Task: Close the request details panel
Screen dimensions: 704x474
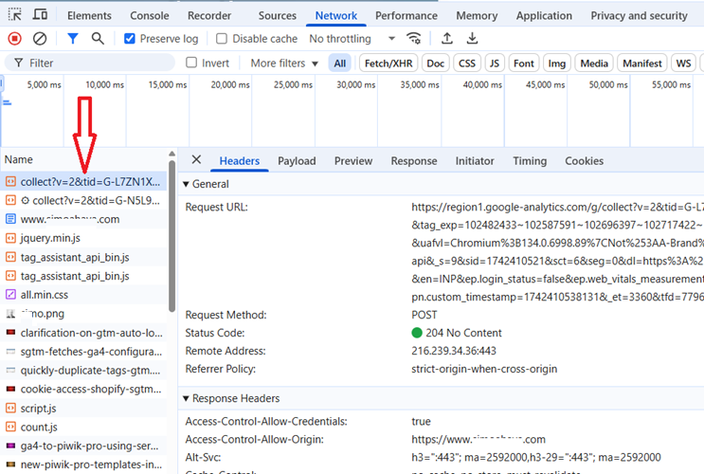Action: click(196, 160)
